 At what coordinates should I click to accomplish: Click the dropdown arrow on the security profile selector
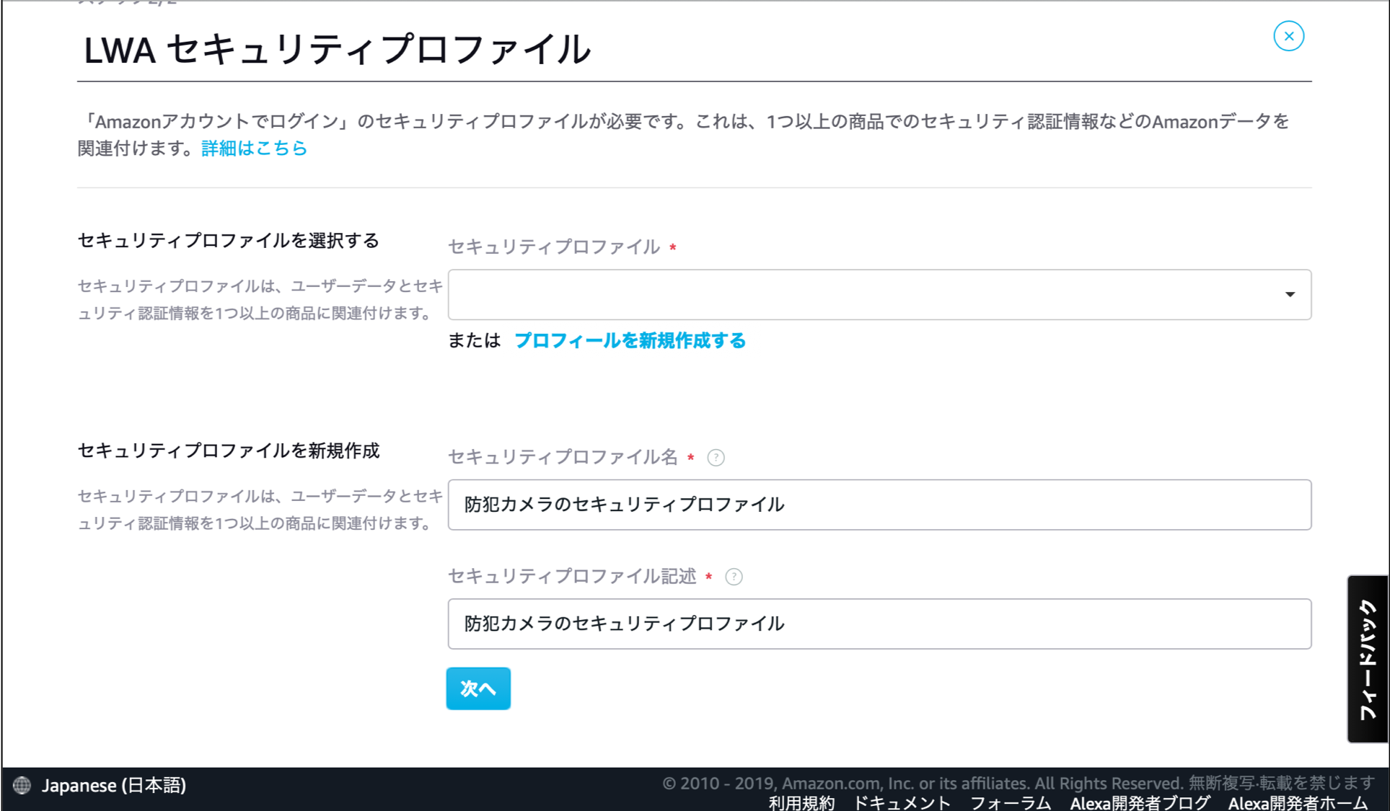pyautogui.click(x=1289, y=294)
